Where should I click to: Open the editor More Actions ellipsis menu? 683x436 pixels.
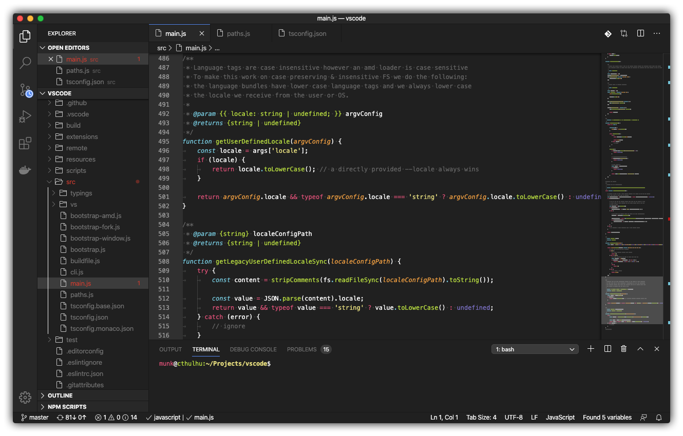point(657,33)
